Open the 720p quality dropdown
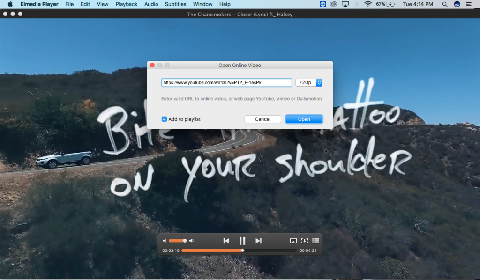 point(308,82)
